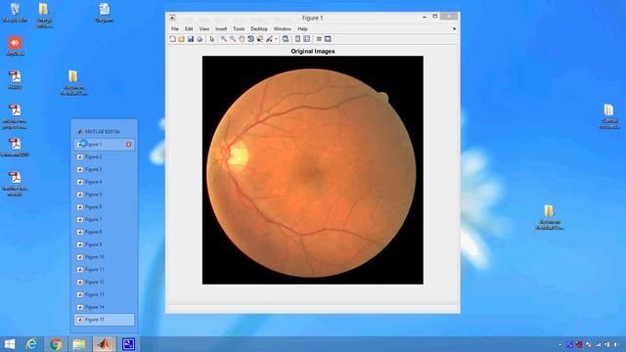Image resolution: width=626 pixels, height=352 pixels.
Task: Close Figure 1 from the taskbar preview list
Action: click(x=128, y=145)
